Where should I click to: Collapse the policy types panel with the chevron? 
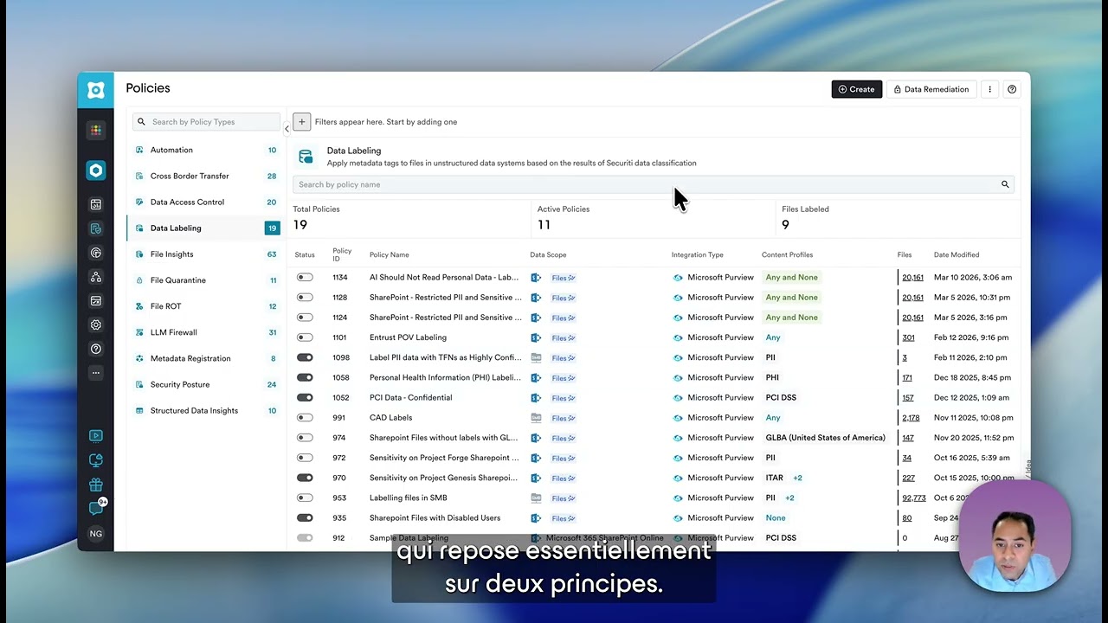[287, 129]
